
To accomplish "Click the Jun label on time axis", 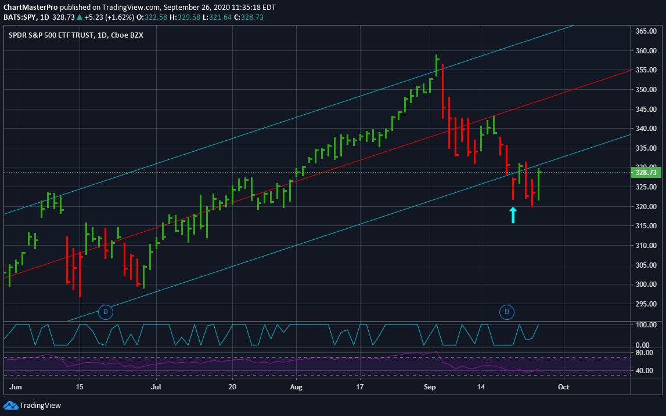I will [16, 387].
